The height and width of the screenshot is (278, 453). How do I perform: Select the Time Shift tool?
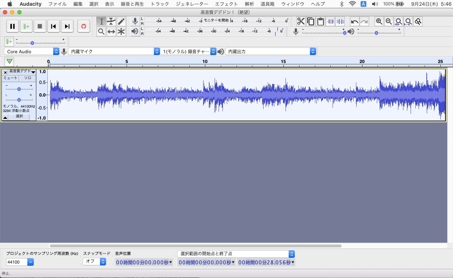click(111, 32)
